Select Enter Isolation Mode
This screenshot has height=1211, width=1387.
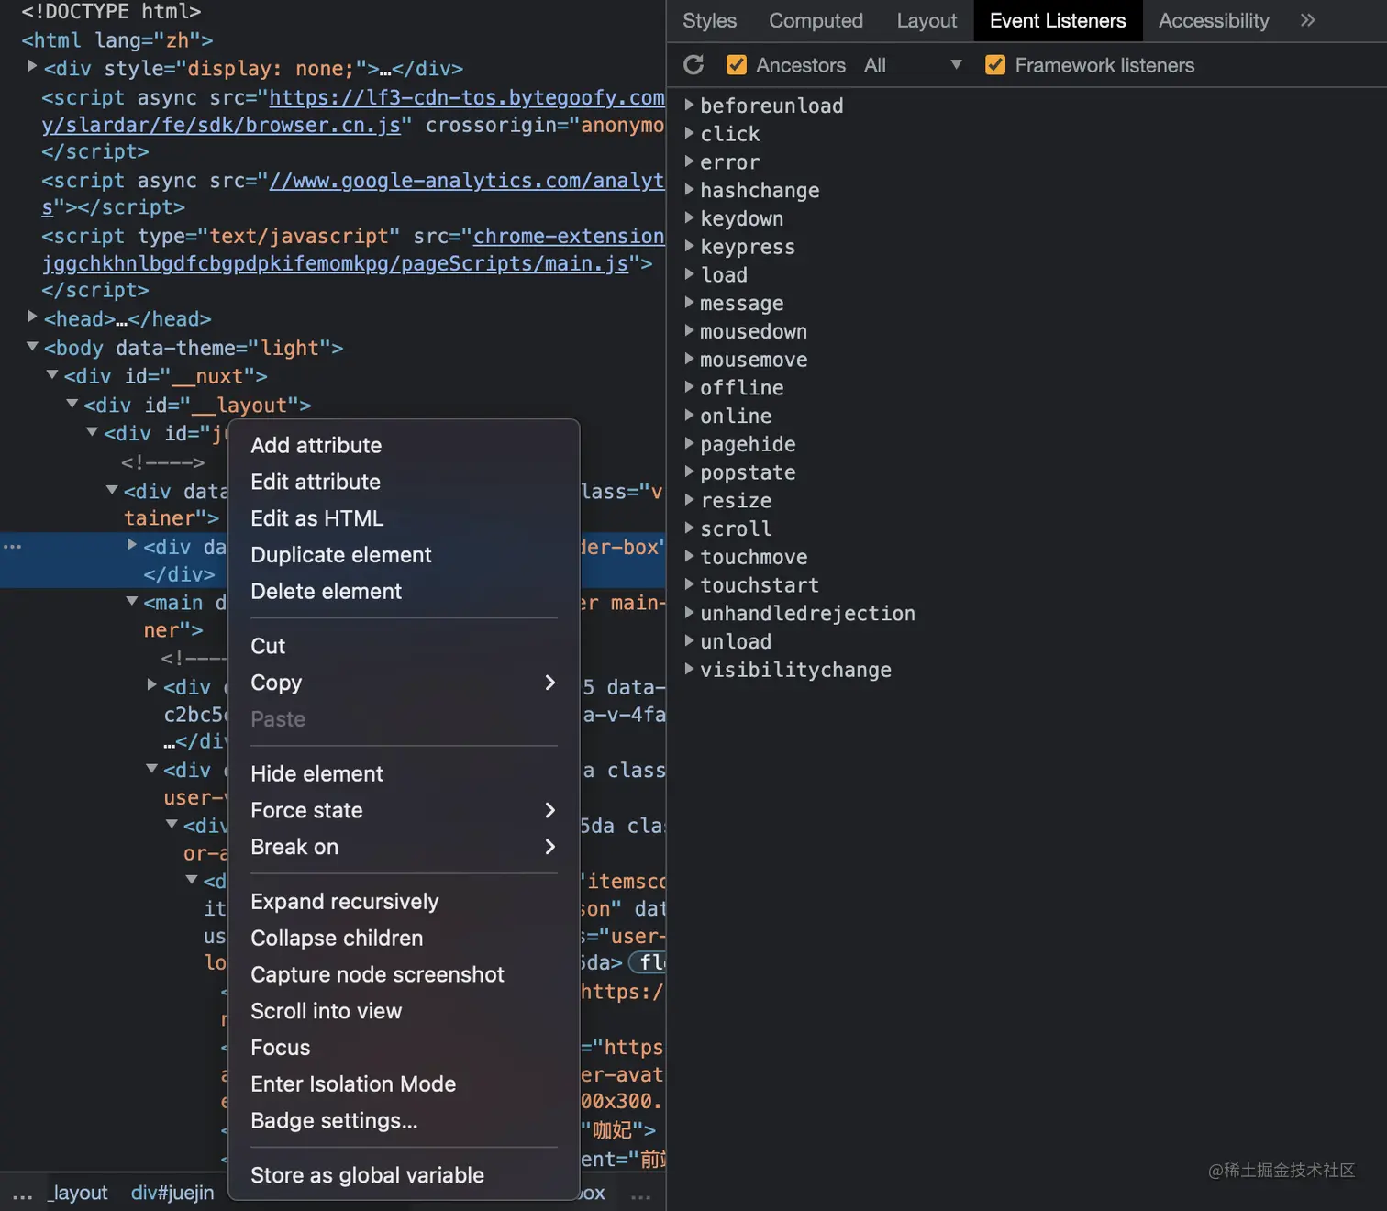coord(404,1083)
